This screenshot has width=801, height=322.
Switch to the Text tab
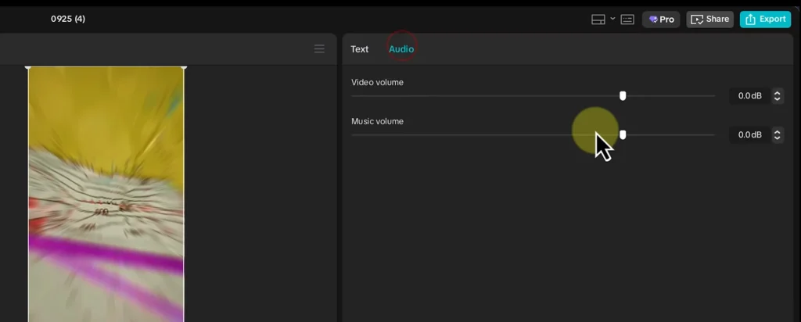coord(359,49)
